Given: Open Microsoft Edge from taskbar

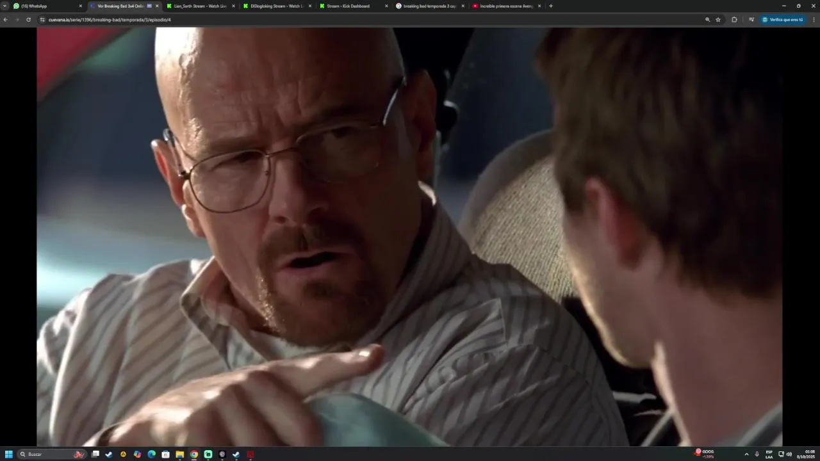Looking at the screenshot, I should coord(151,455).
